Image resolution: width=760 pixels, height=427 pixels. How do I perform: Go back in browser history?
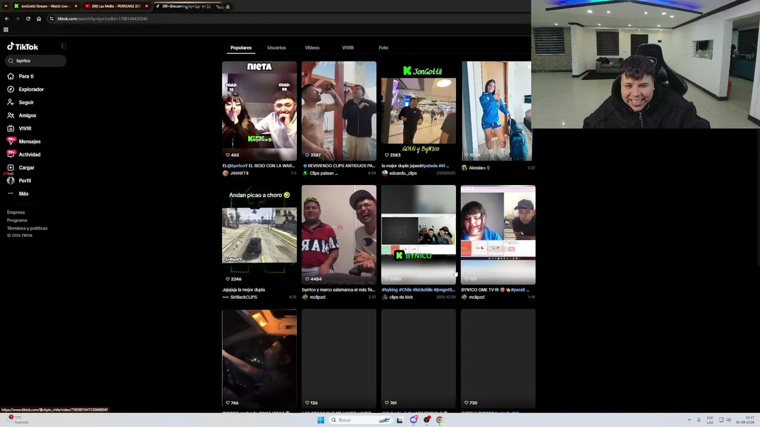(x=7, y=18)
